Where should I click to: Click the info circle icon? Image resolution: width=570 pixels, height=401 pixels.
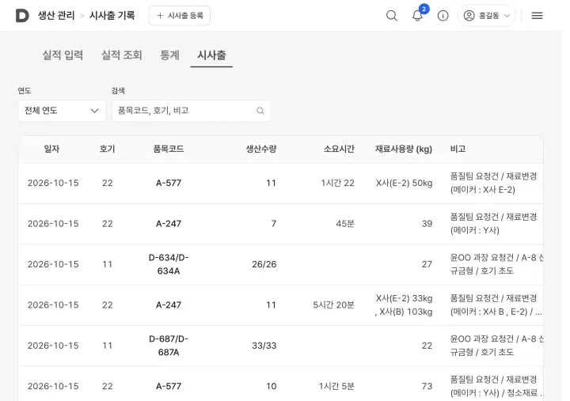pyautogui.click(x=443, y=16)
